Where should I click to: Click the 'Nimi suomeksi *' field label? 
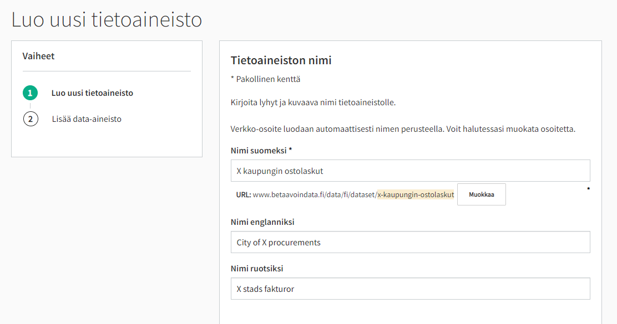pos(261,150)
